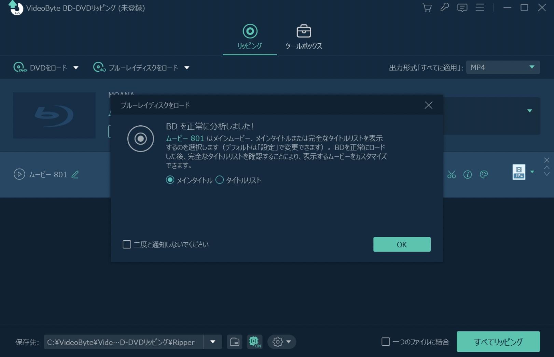Rename ムービー 801 with pencil icon

click(x=75, y=174)
